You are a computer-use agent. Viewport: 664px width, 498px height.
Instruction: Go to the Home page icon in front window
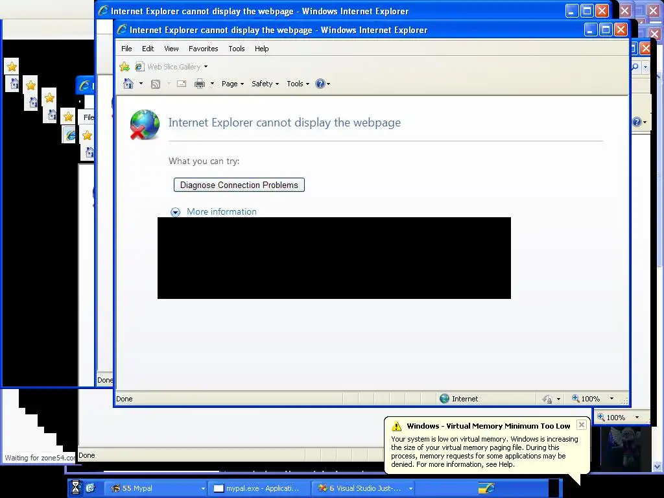point(128,84)
